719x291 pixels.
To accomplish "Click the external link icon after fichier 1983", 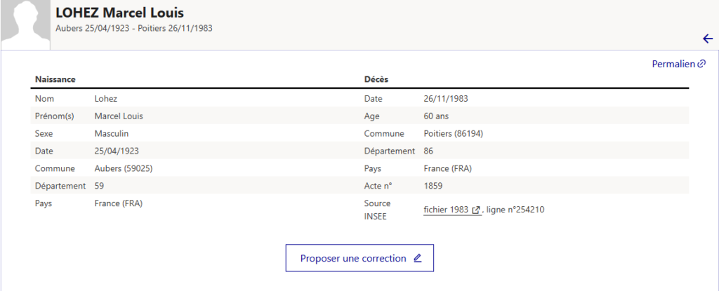I will tap(476, 210).
